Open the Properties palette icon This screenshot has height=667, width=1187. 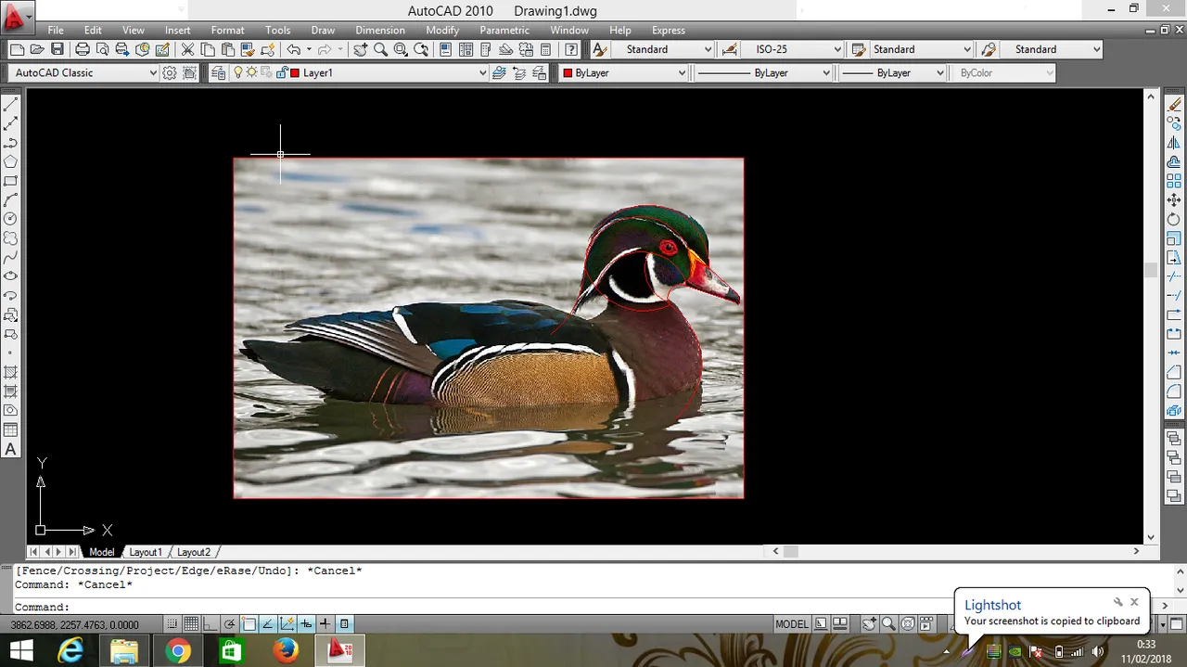pyautogui.click(x=446, y=49)
